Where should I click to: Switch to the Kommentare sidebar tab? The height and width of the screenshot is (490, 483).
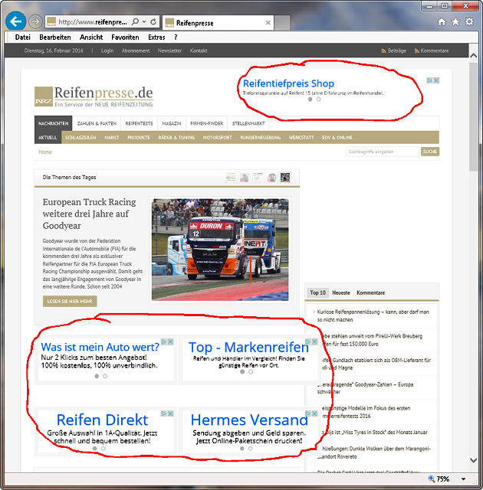371,292
